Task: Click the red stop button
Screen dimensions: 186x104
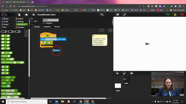Action: (x=182, y=15)
